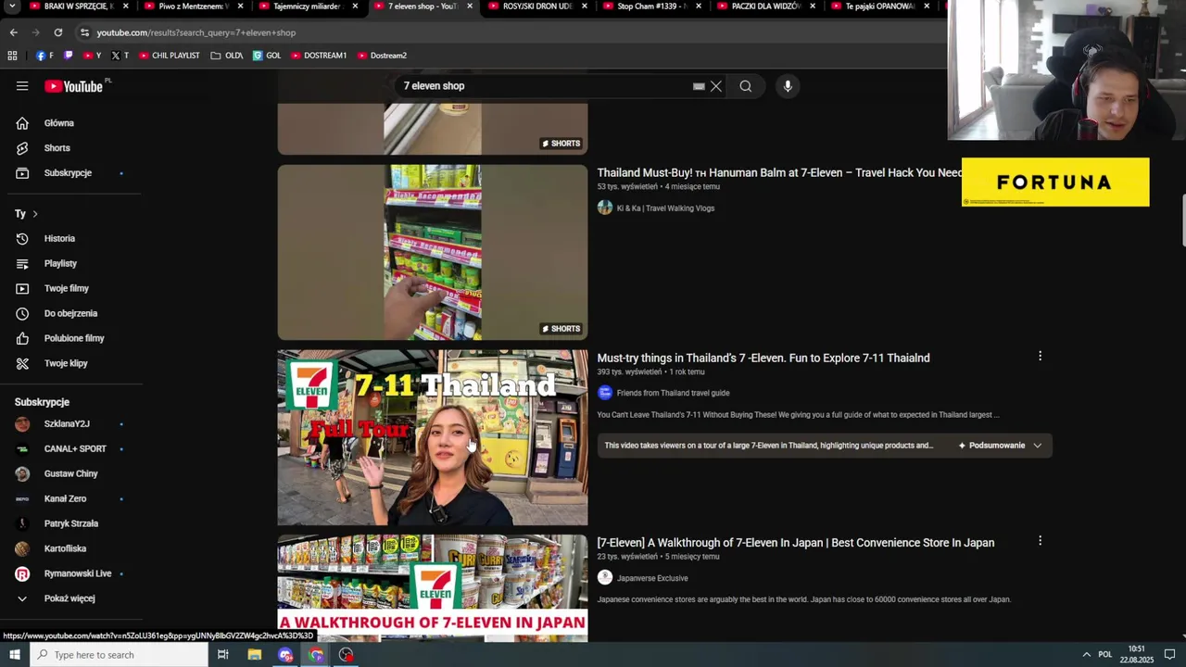
Task: Open Hanuman Balm Shorts thumbnail
Action: (x=433, y=253)
